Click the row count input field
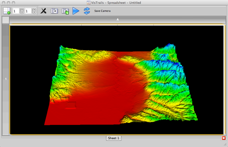The width and height of the screenshot is (228, 147). [16, 11]
